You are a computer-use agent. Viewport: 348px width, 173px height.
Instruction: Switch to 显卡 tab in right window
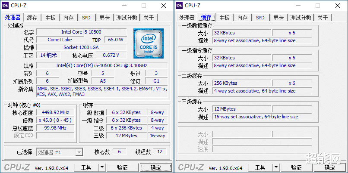[x=278, y=18]
